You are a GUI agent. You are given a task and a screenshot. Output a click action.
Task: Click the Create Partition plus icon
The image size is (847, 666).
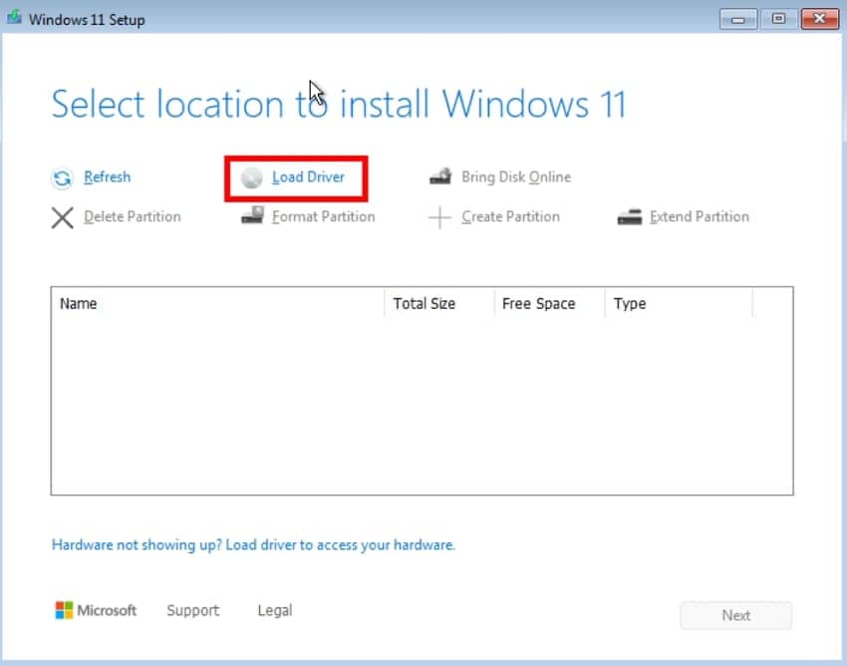click(439, 218)
